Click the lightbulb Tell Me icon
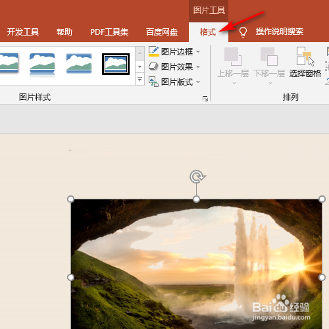 tap(243, 32)
